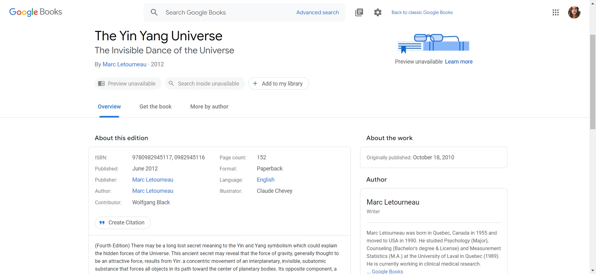Select the Overview tab

pyautogui.click(x=109, y=107)
